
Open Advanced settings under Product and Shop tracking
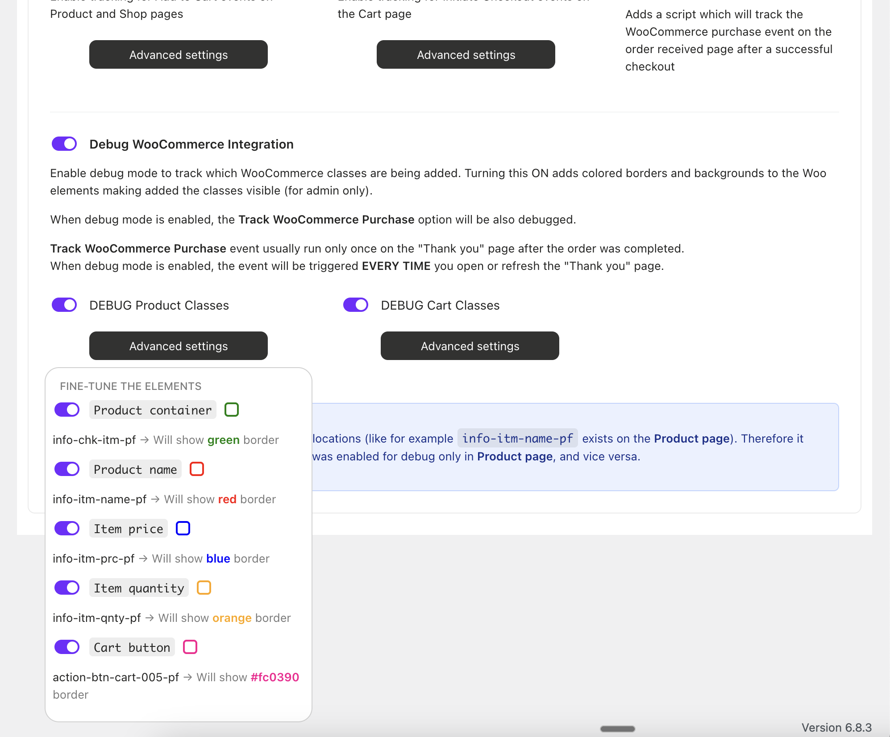coord(178,54)
